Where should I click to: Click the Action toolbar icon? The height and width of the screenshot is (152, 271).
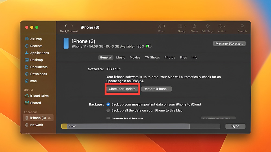[x=220, y=26]
